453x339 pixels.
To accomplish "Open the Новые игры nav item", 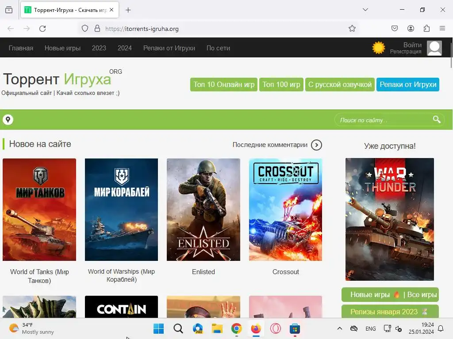I will click(62, 48).
